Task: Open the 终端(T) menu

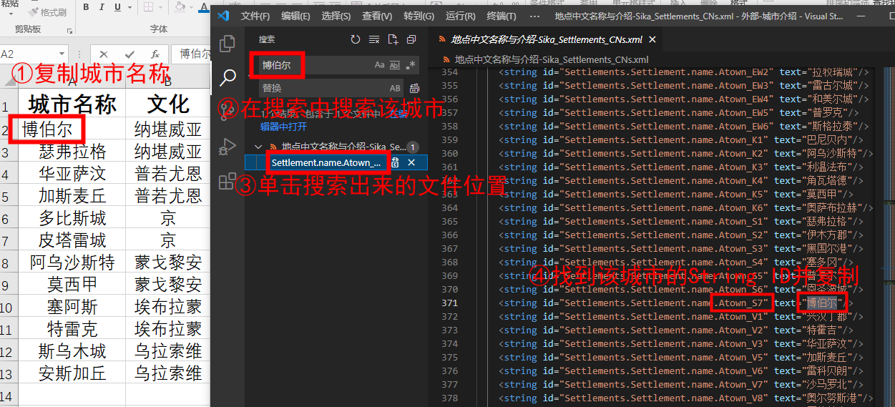Action: tap(501, 16)
